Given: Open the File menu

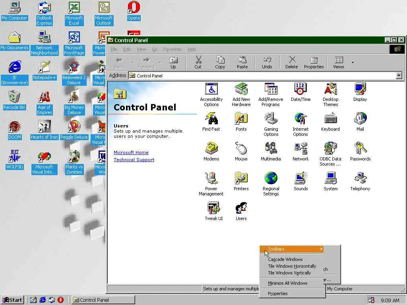Looking at the screenshot, I should point(114,49).
